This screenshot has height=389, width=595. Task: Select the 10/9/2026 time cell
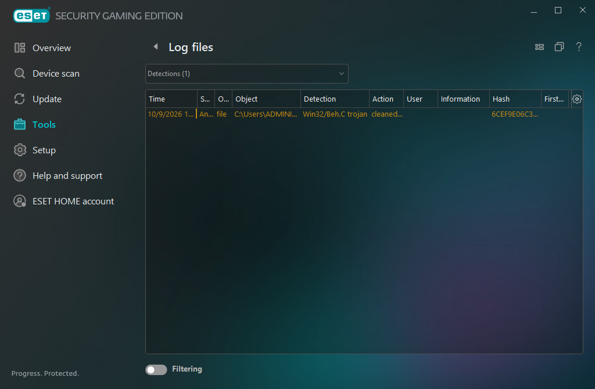click(171, 114)
